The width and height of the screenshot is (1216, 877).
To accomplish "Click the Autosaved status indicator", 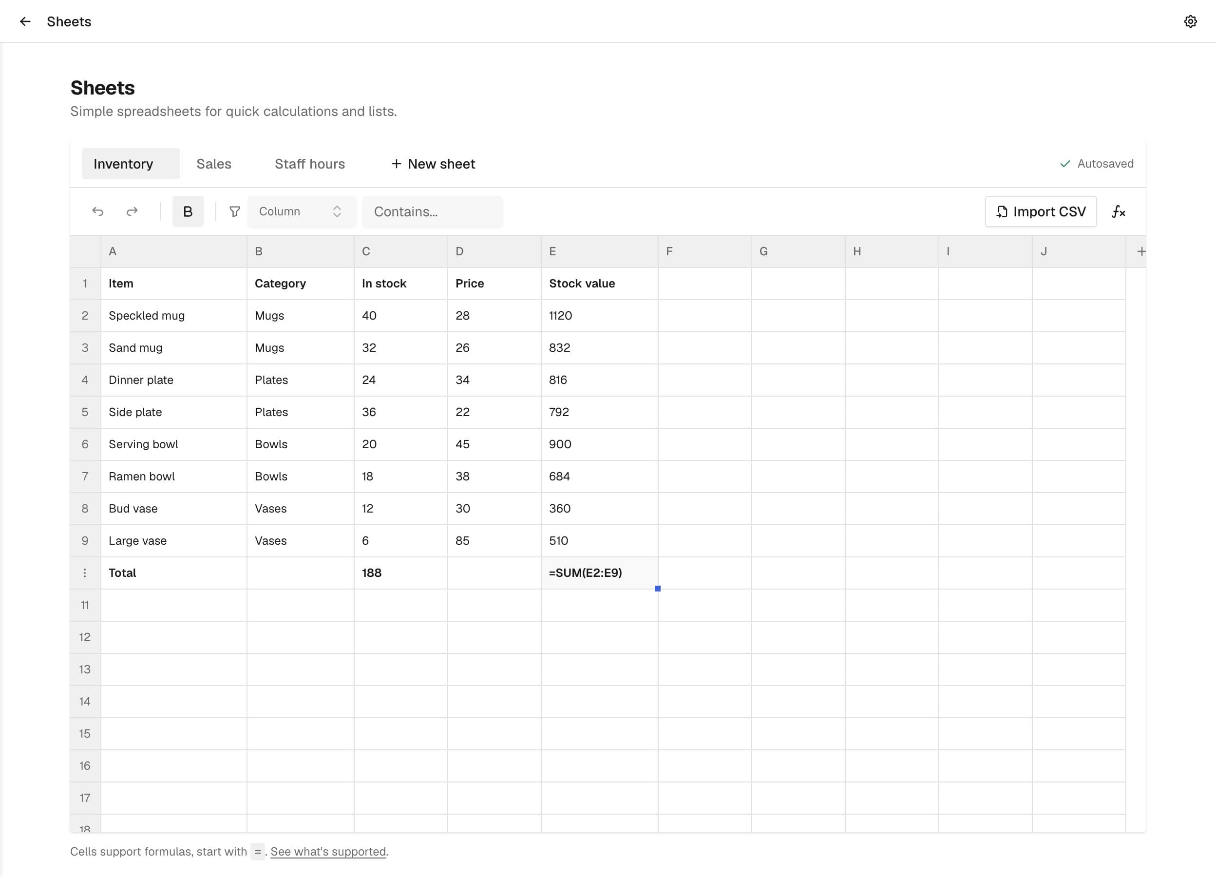I will click(x=1097, y=164).
